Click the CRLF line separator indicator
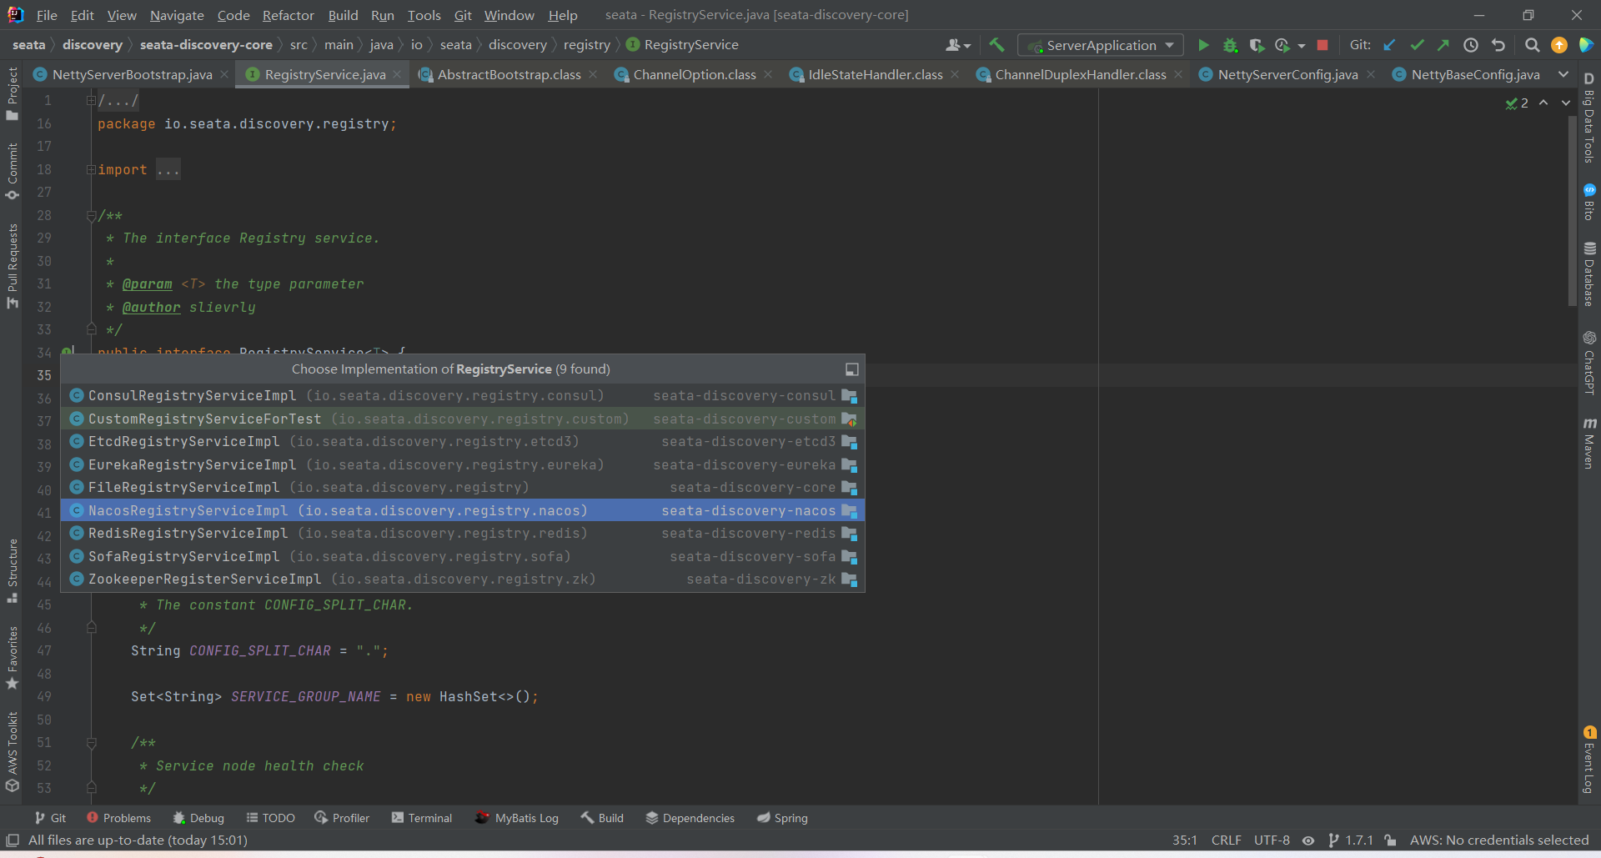1601x858 pixels. [1226, 840]
